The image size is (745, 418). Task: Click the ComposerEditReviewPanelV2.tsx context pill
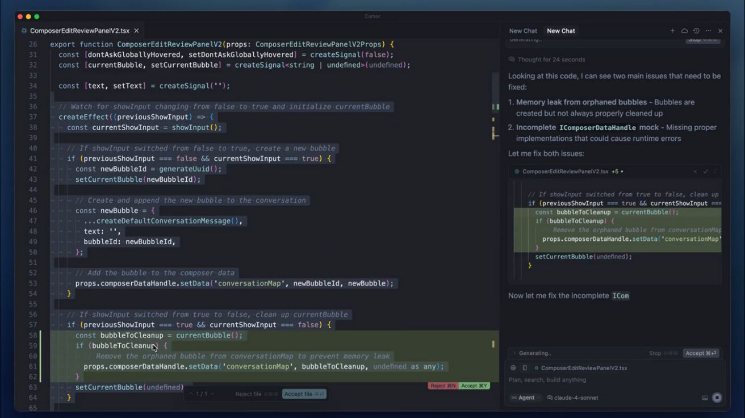coord(580,368)
